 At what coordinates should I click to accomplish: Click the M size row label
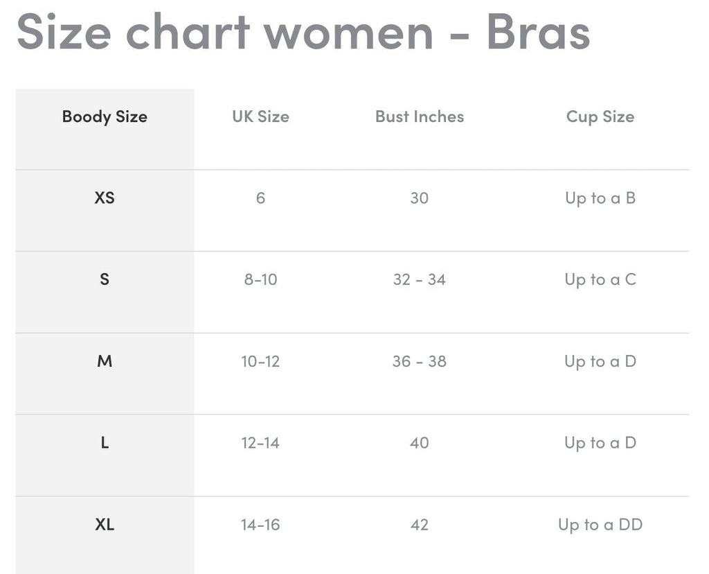105,361
